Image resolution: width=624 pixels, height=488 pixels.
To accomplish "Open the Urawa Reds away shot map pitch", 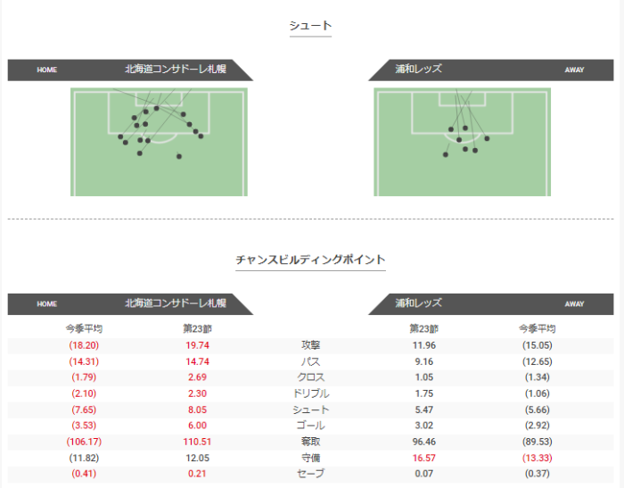I will pos(462,143).
